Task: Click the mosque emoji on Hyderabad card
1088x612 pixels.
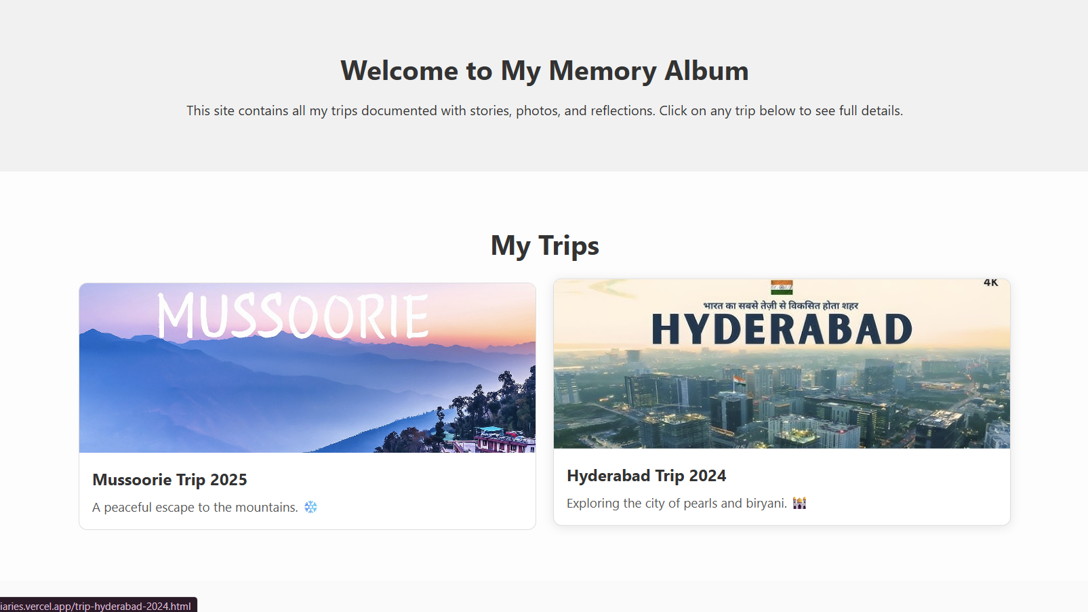Action: point(799,503)
